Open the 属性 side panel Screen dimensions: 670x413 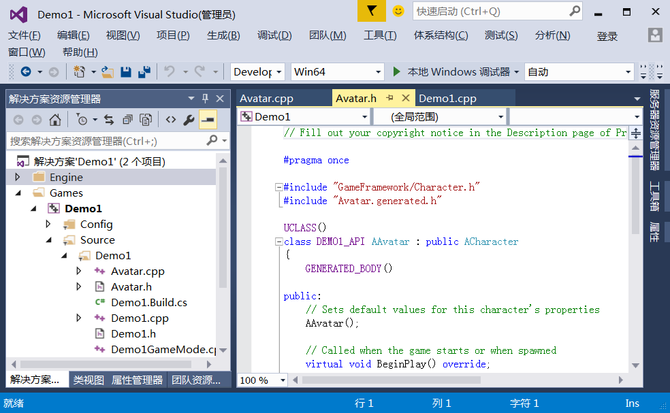pos(654,232)
